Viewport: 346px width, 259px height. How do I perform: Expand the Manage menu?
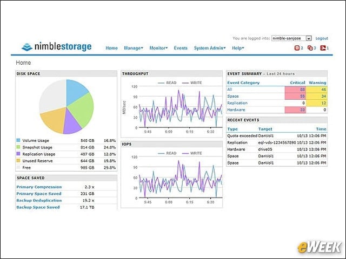134,48
